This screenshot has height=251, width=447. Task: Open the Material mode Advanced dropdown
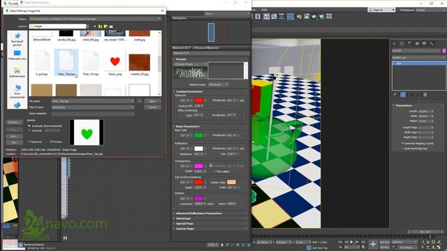click(x=218, y=84)
